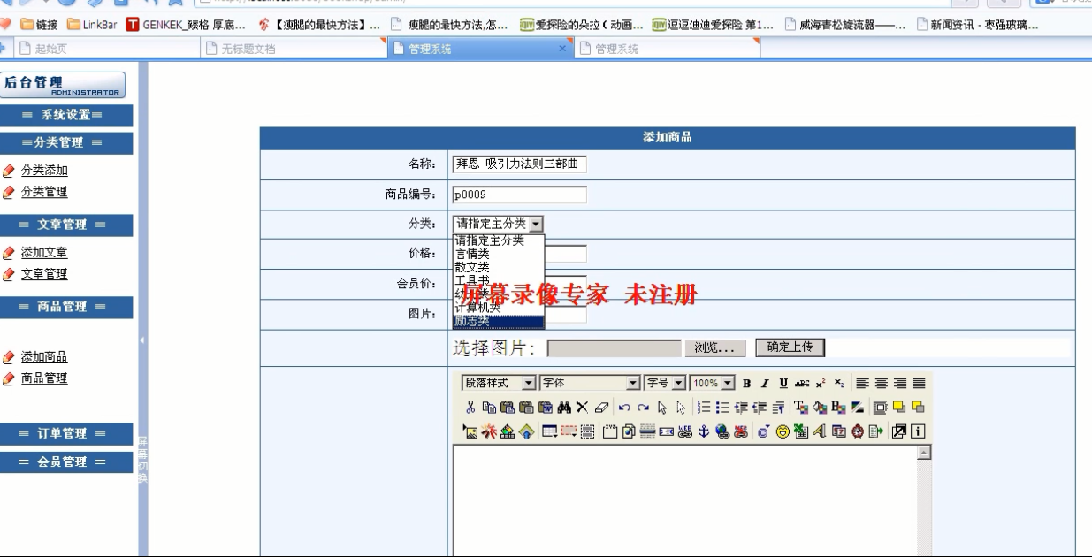Click the alarm clock time icon
This screenshot has width=1092, height=557.
point(858,431)
